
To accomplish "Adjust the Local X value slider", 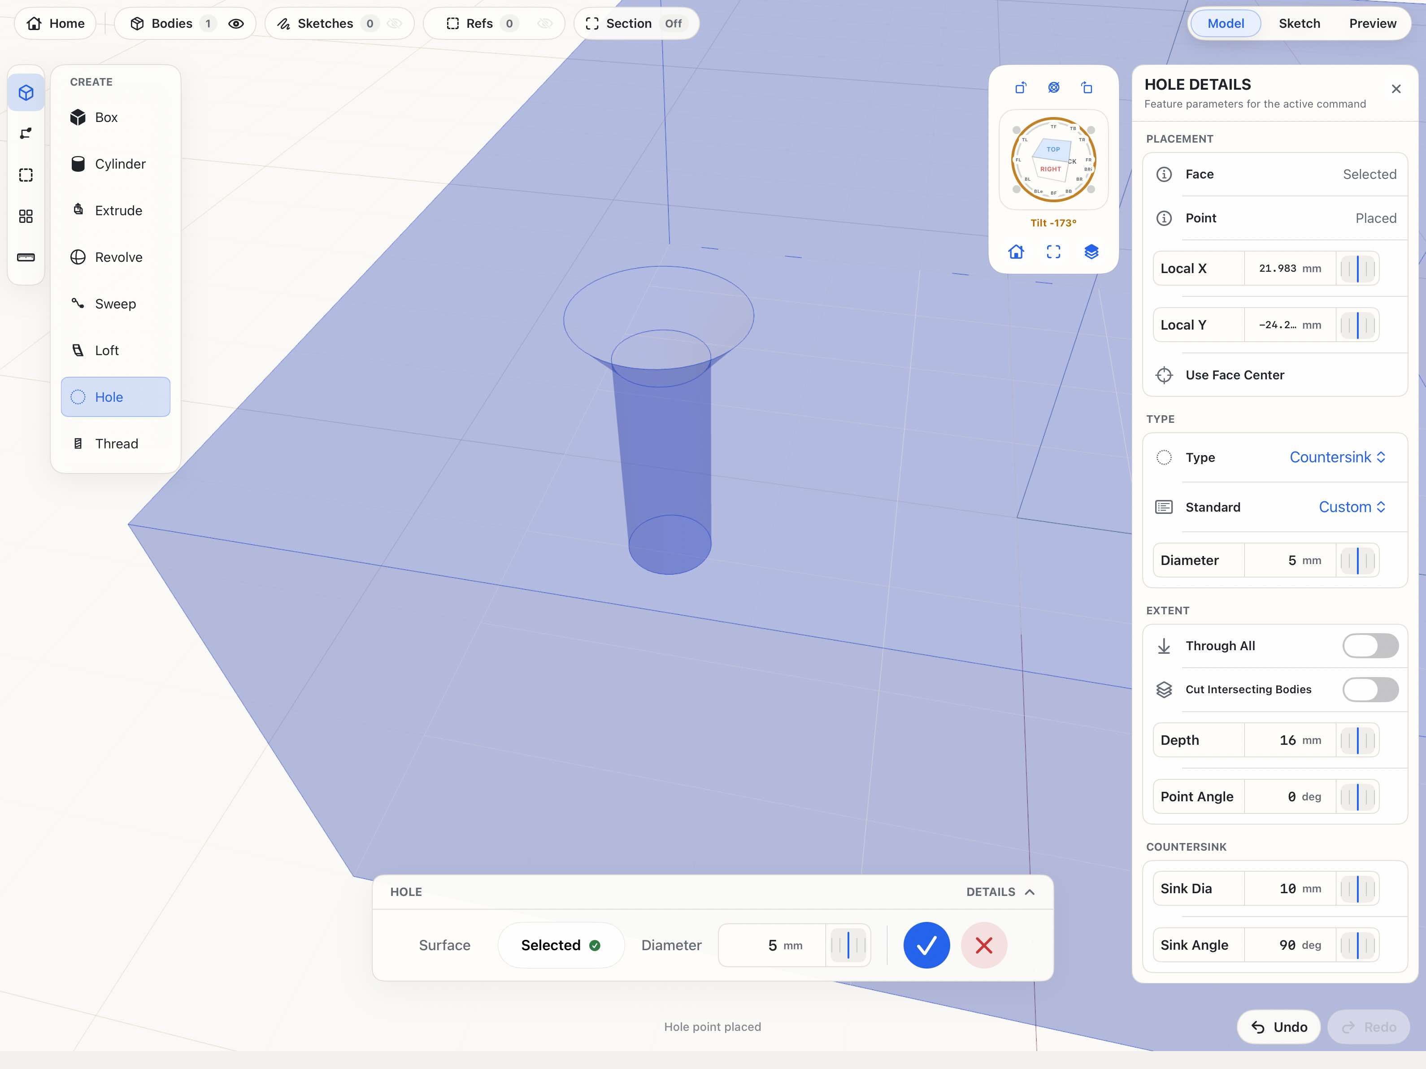I will tap(1358, 268).
